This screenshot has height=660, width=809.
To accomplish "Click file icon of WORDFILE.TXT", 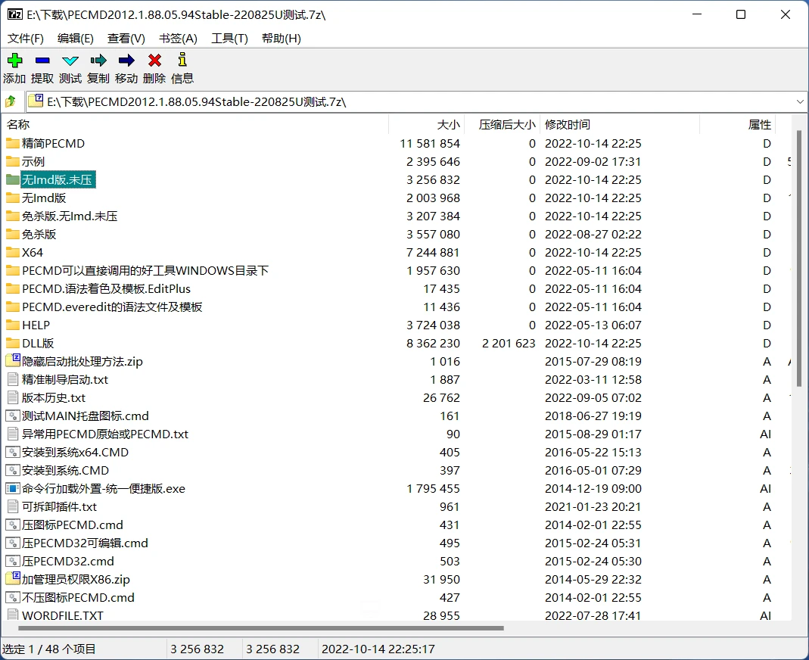I will [13, 615].
